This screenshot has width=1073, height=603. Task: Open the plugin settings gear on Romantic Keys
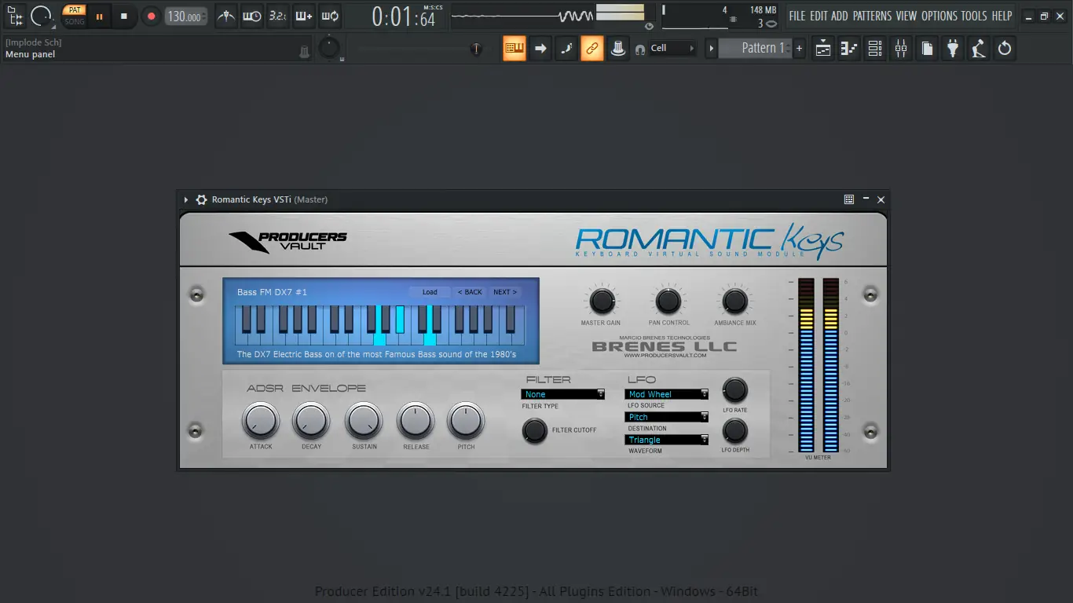(x=201, y=199)
